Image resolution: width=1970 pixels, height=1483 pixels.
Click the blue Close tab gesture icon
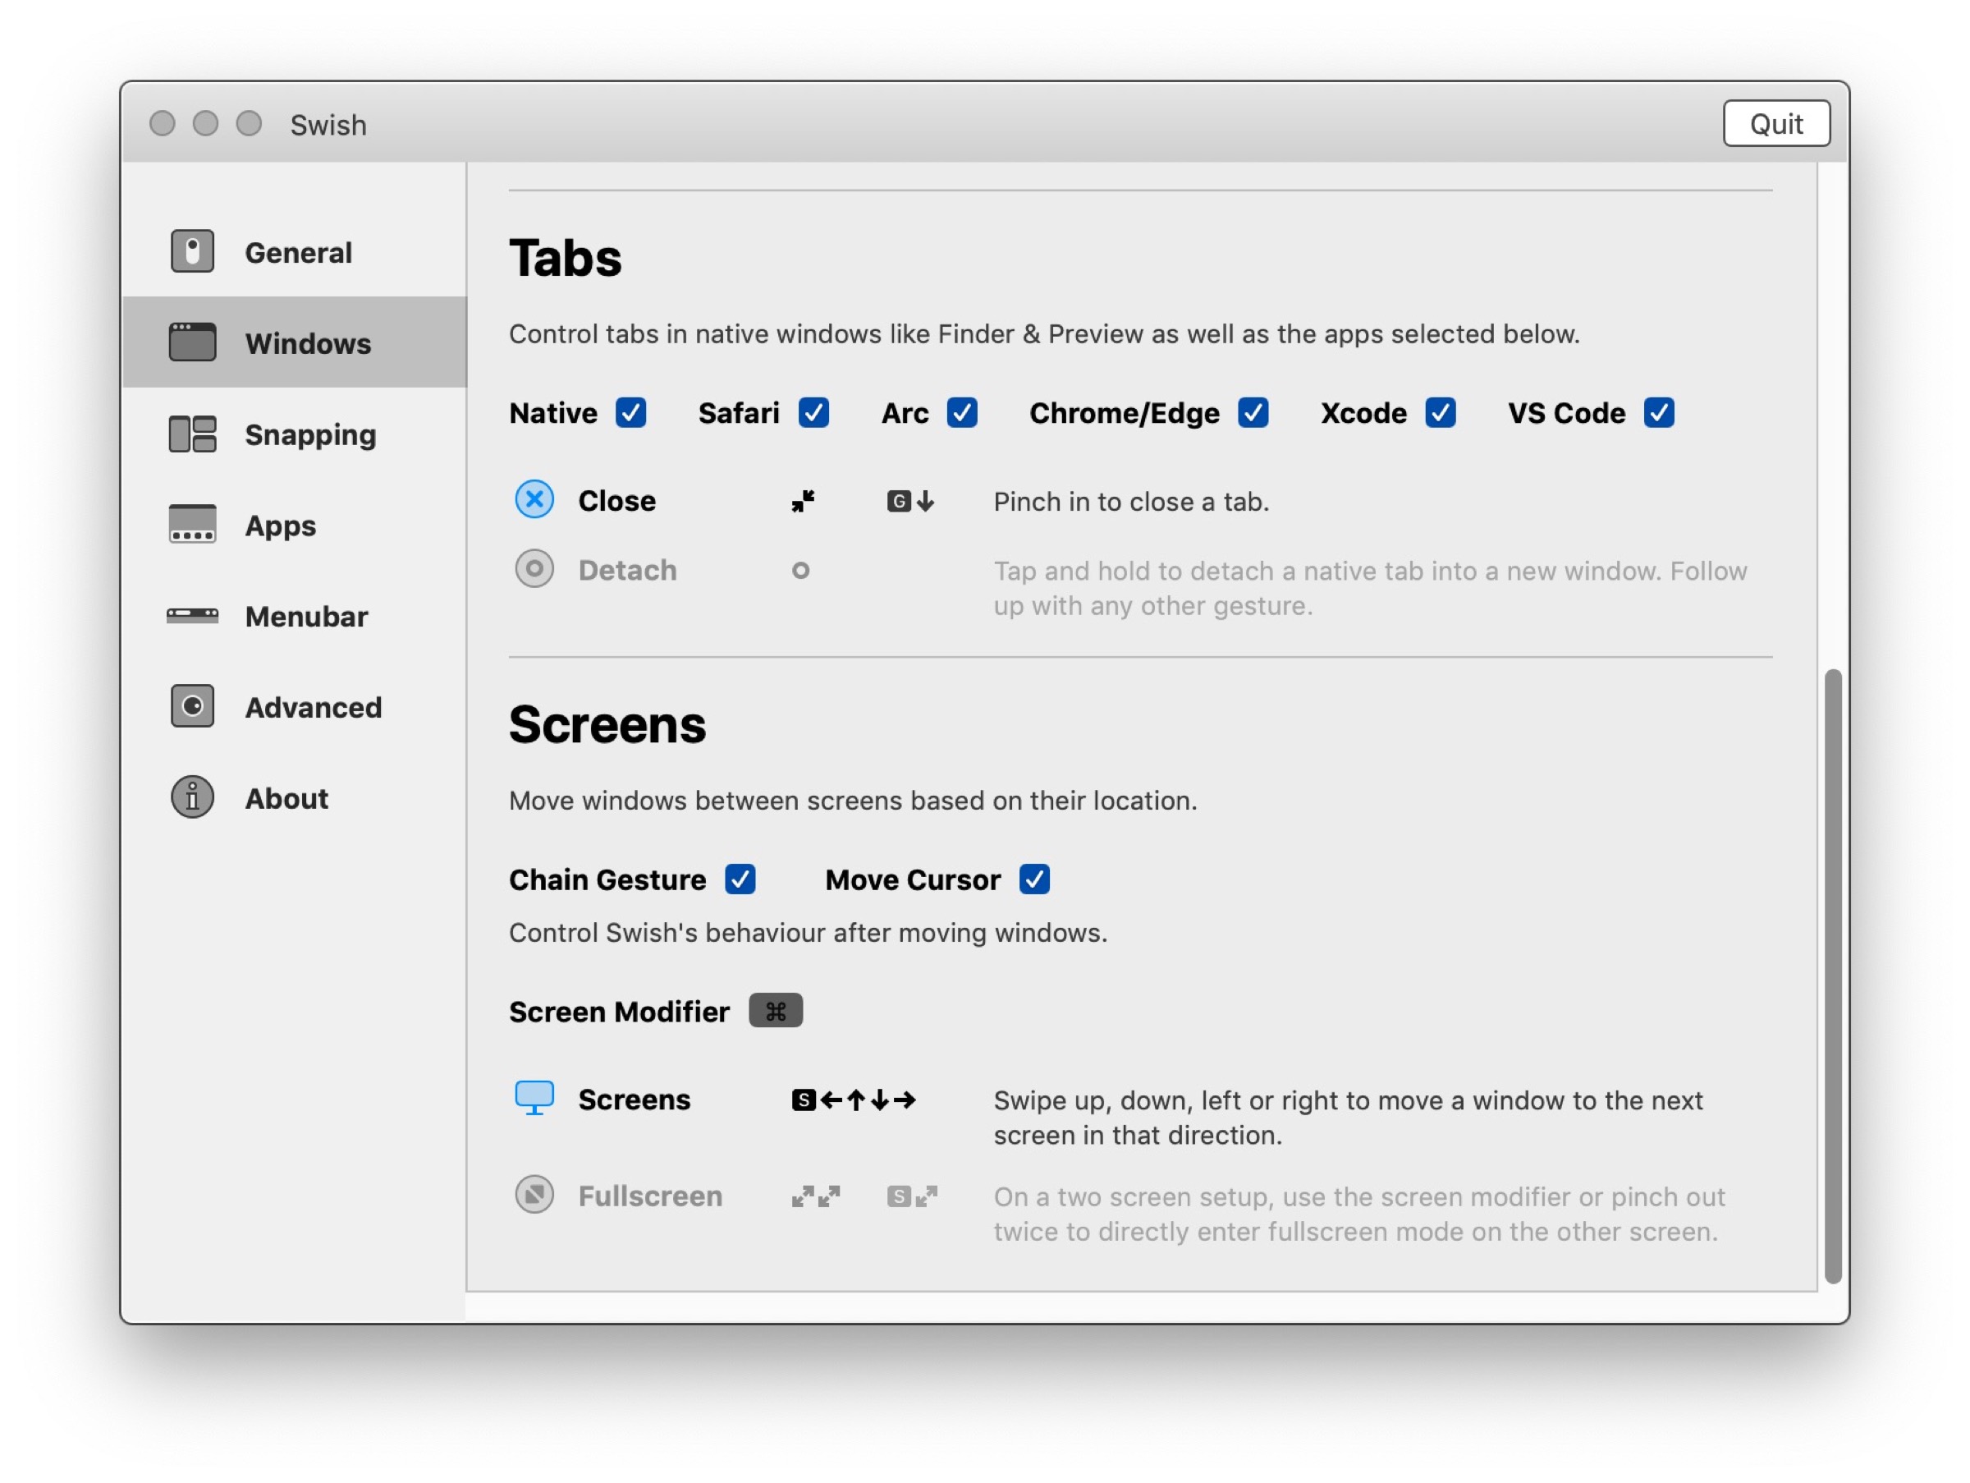[x=534, y=500]
